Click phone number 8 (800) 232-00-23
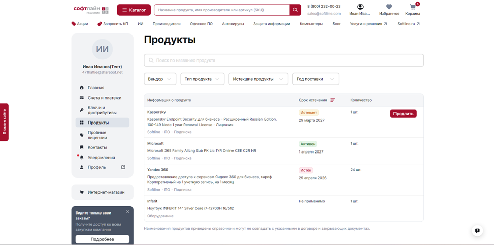The height and width of the screenshot is (245, 494). [323, 6]
